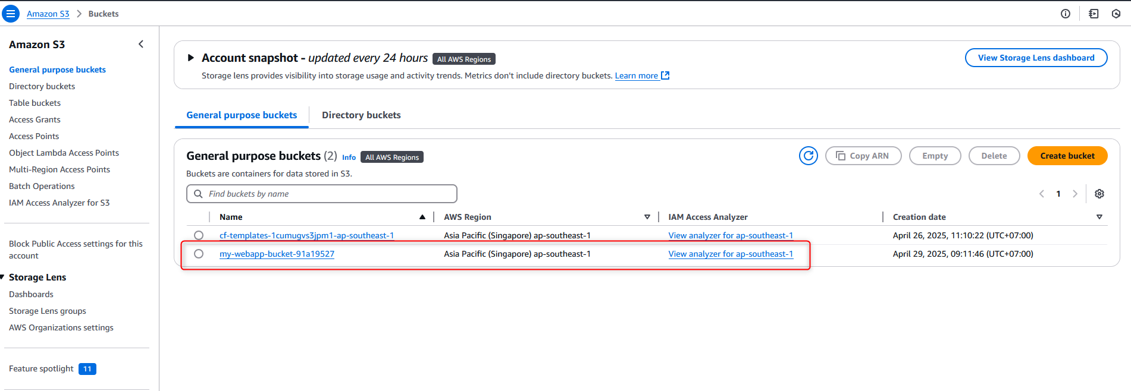Go to next page of buckets
The image size is (1131, 391).
[1075, 194]
